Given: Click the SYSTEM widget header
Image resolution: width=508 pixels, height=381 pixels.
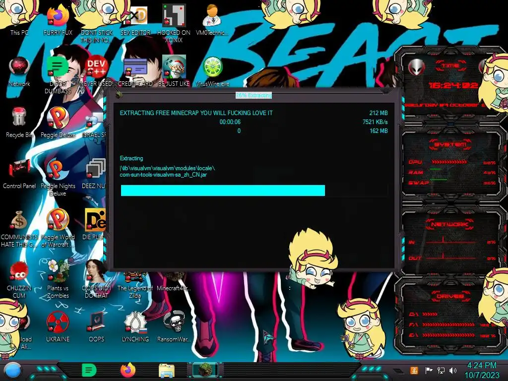Looking at the screenshot, I should 450,144.
